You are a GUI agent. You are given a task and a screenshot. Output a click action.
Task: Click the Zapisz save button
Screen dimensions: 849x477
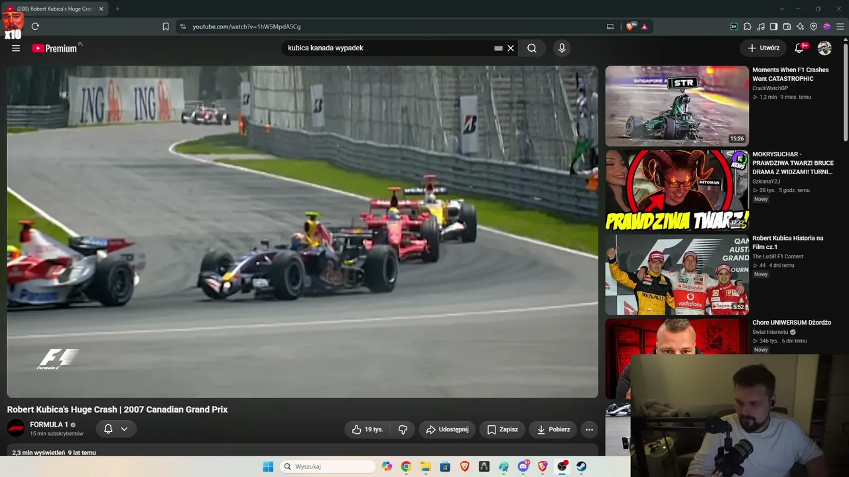(503, 429)
